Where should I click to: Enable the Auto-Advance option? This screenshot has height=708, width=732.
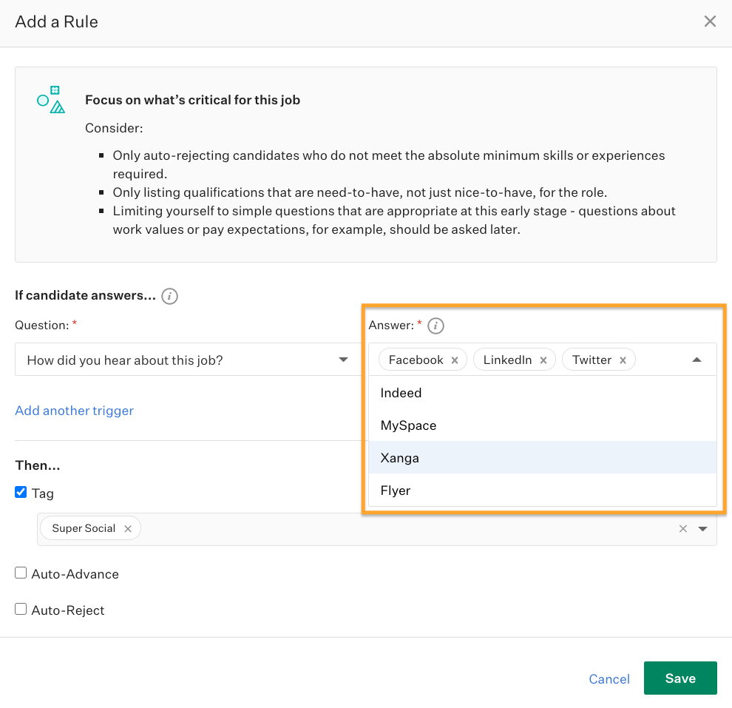pos(21,573)
